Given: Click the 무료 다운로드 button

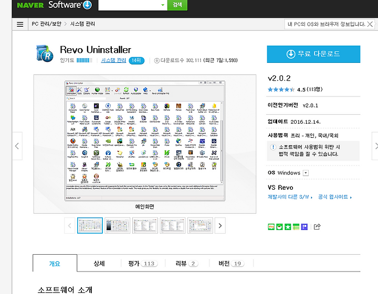Looking at the screenshot, I should pos(313,54).
